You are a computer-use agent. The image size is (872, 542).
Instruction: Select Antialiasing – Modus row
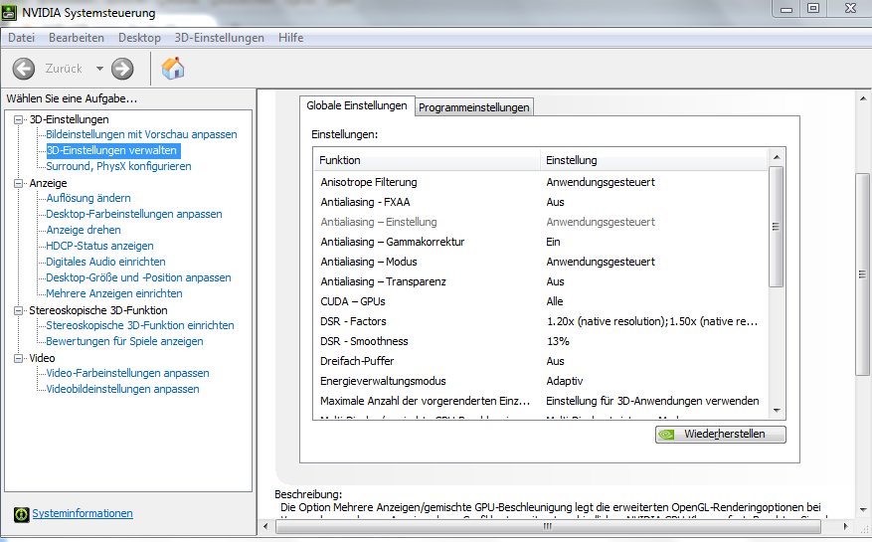540,262
